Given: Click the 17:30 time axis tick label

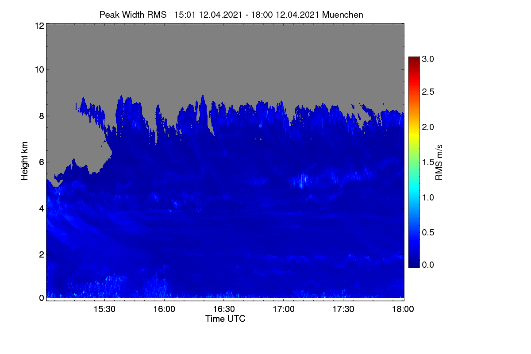Looking at the screenshot, I should coord(343,309).
